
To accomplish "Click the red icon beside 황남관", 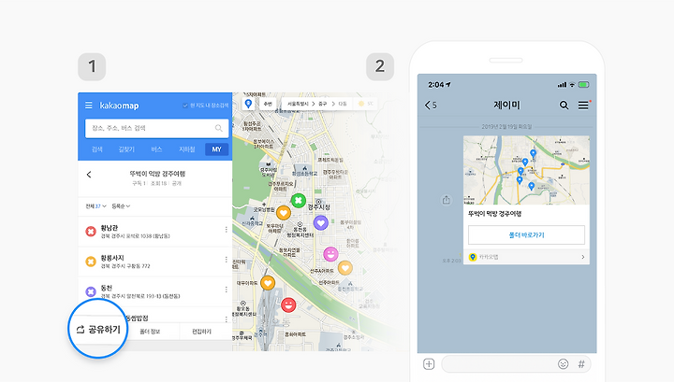I will point(91,232).
